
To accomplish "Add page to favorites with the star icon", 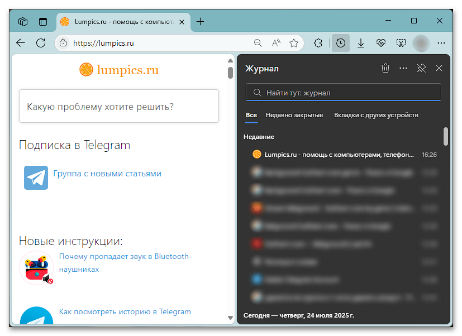I will (294, 42).
